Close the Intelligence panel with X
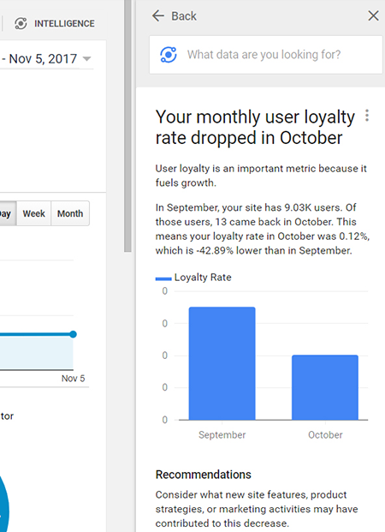The width and height of the screenshot is (385, 532). 373,15
